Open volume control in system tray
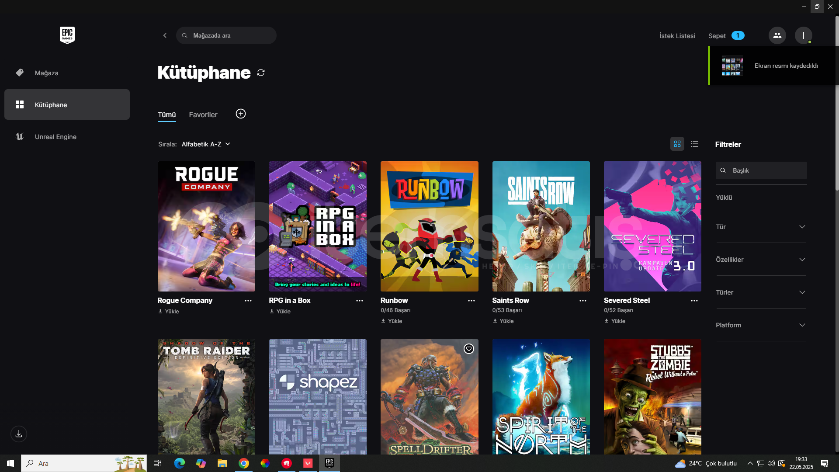Viewport: 839px width, 472px height. tap(771, 463)
